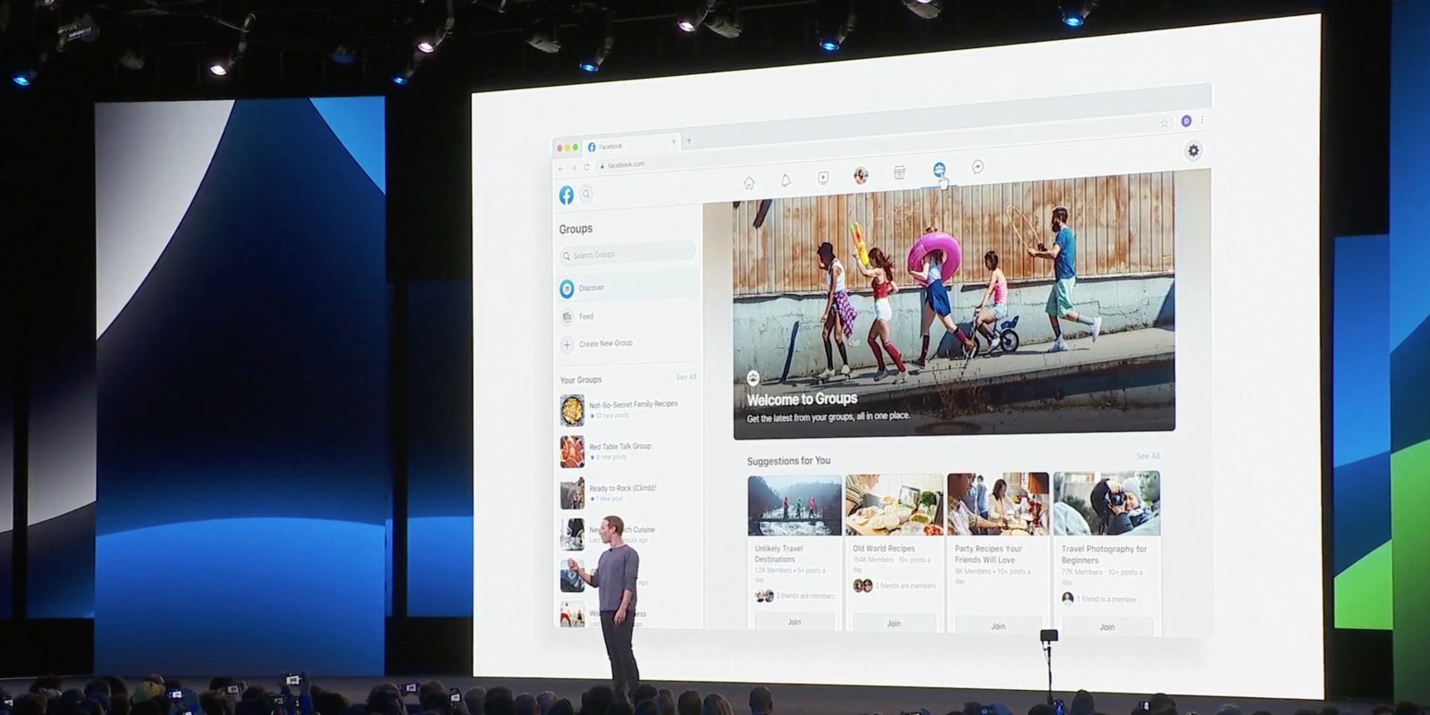Screen dimensions: 1430x715
Task: Open the Watch video icon
Action: point(823,178)
